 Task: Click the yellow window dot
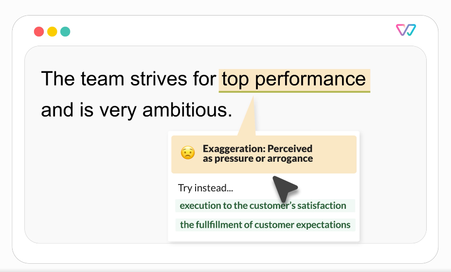tap(52, 32)
